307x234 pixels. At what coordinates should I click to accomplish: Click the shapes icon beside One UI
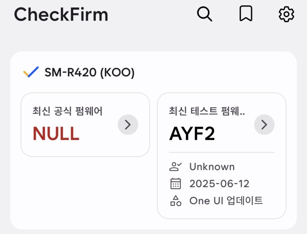[x=176, y=201]
